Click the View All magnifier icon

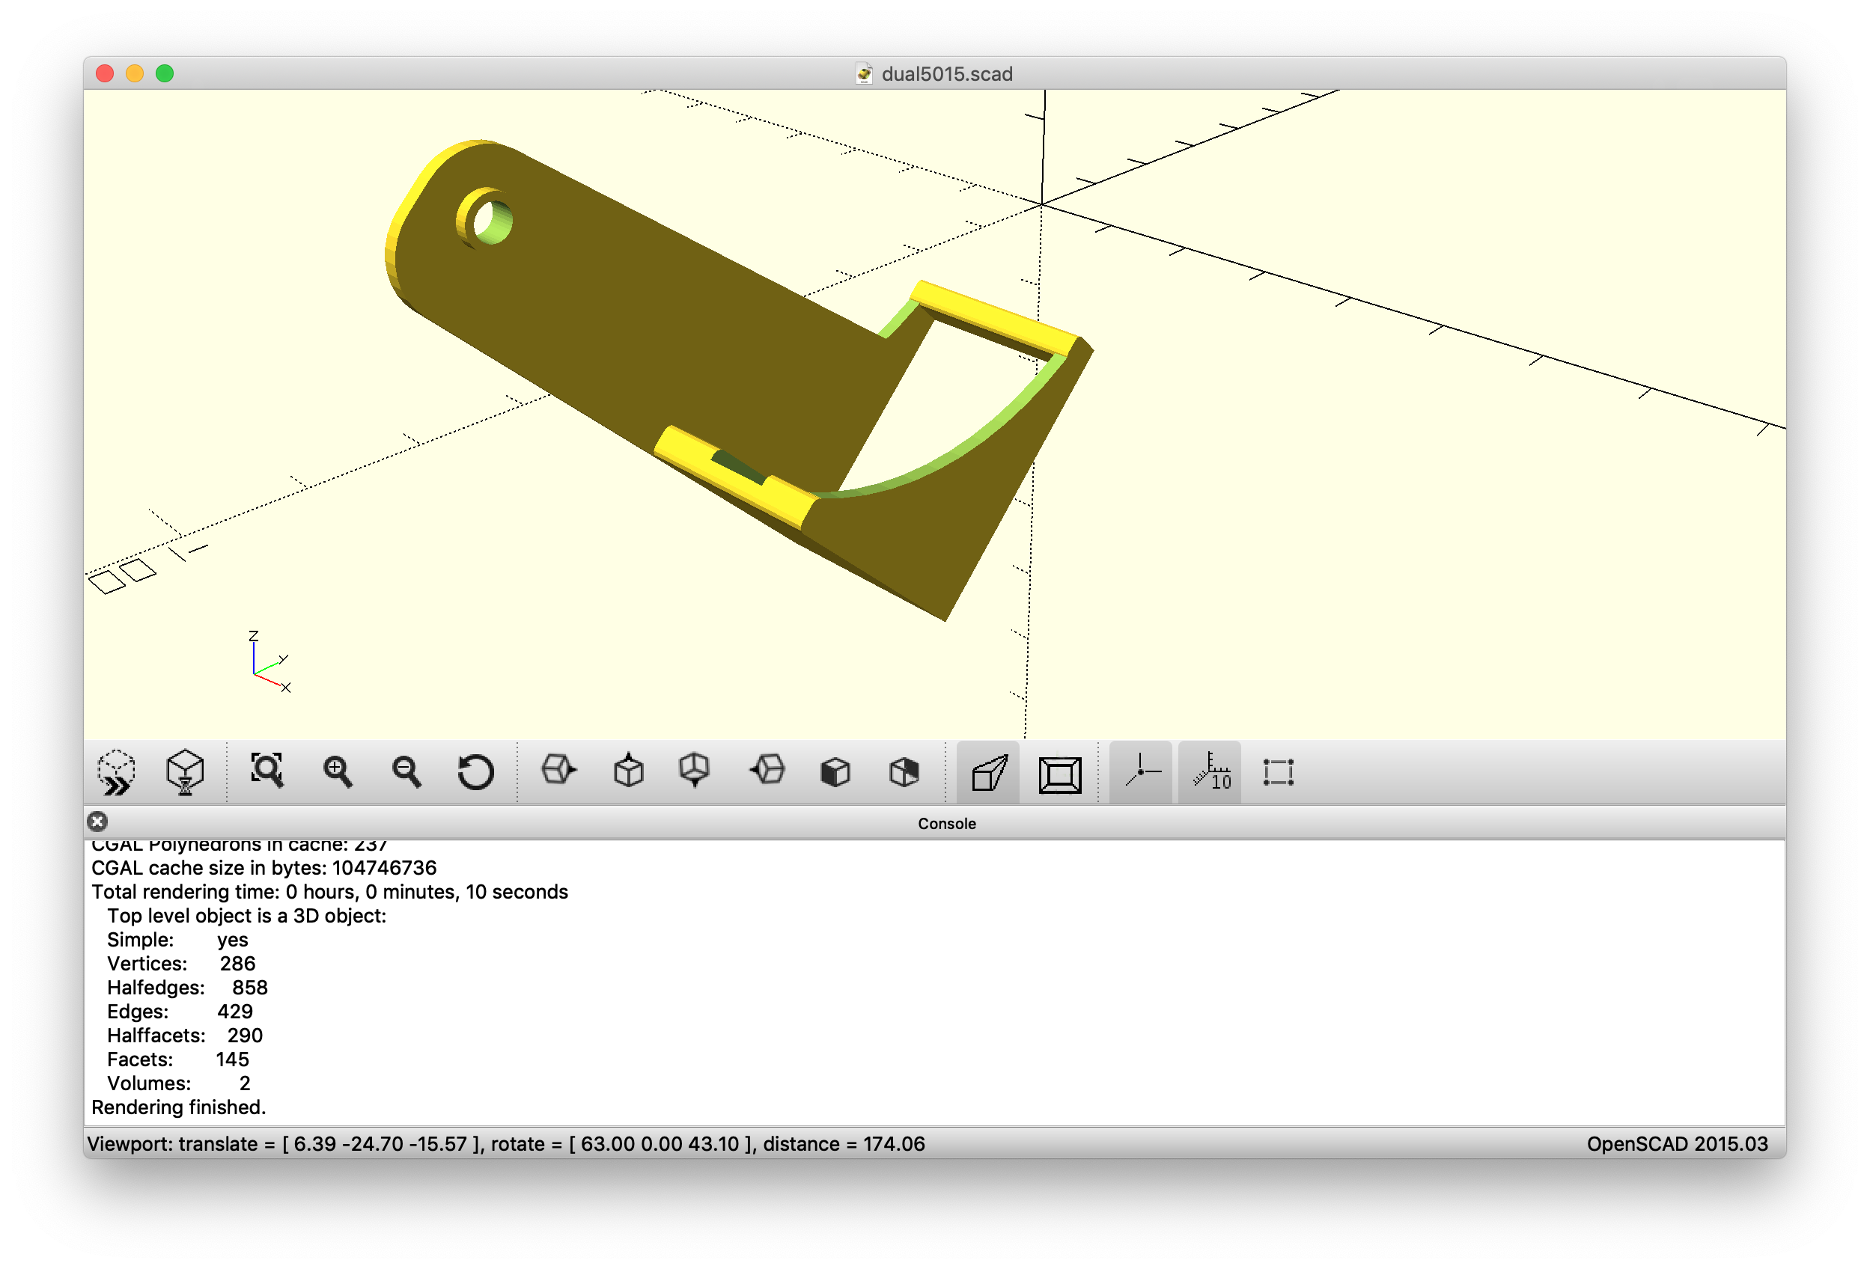[x=267, y=772]
